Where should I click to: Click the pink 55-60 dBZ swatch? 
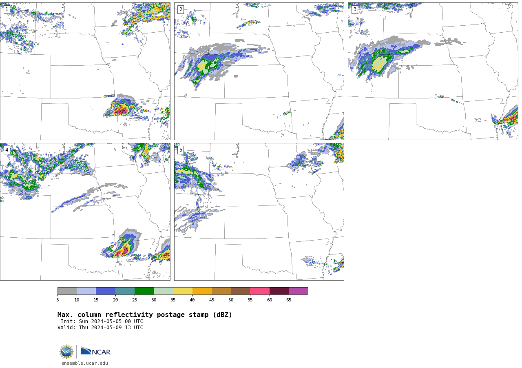click(260, 291)
